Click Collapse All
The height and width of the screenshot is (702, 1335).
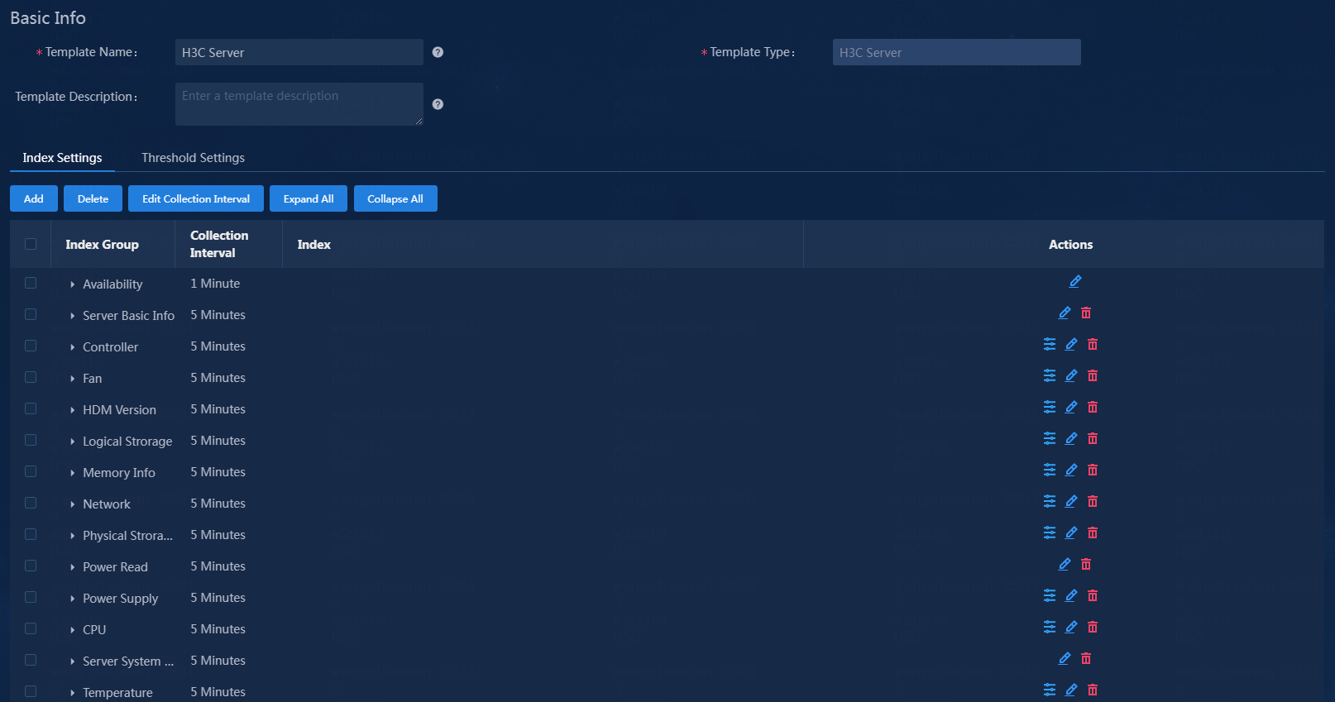pyautogui.click(x=395, y=198)
